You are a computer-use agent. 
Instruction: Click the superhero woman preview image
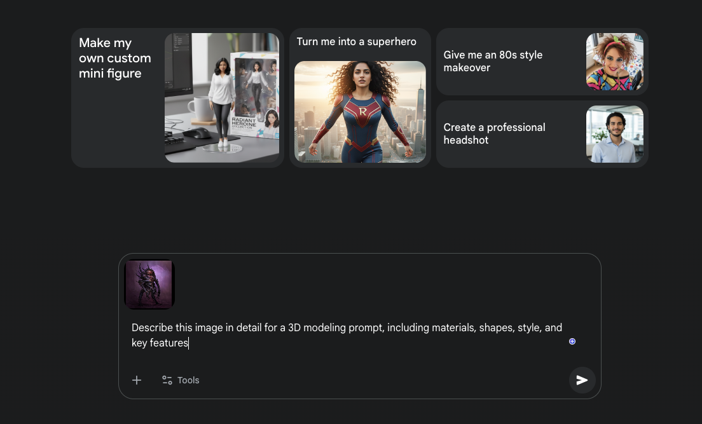pyautogui.click(x=360, y=112)
